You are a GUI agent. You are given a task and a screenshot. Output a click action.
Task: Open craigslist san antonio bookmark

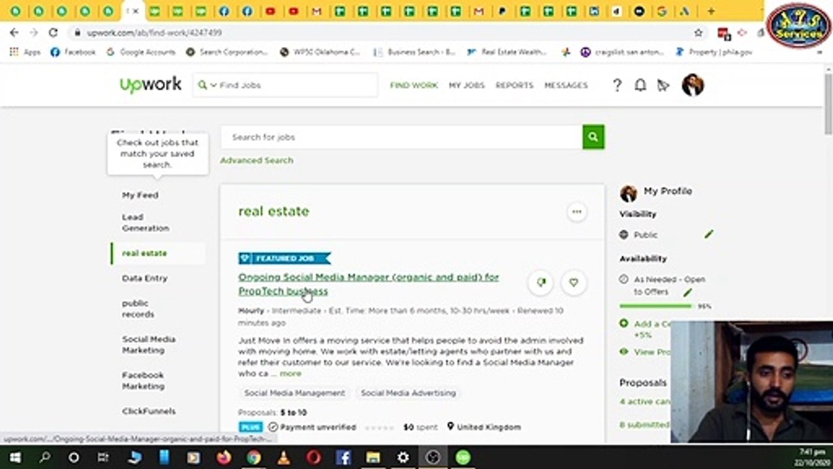pyautogui.click(x=622, y=52)
